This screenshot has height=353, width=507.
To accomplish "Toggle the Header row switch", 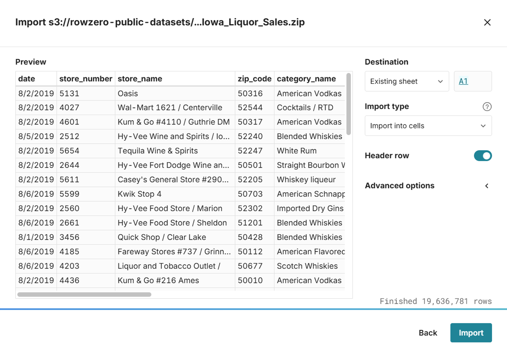I will [x=483, y=156].
